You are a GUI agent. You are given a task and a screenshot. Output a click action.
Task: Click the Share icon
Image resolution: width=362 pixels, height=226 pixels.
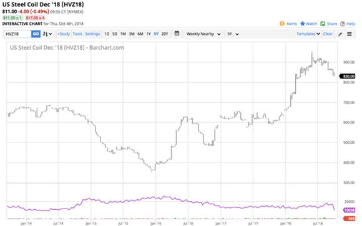[x=323, y=24]
